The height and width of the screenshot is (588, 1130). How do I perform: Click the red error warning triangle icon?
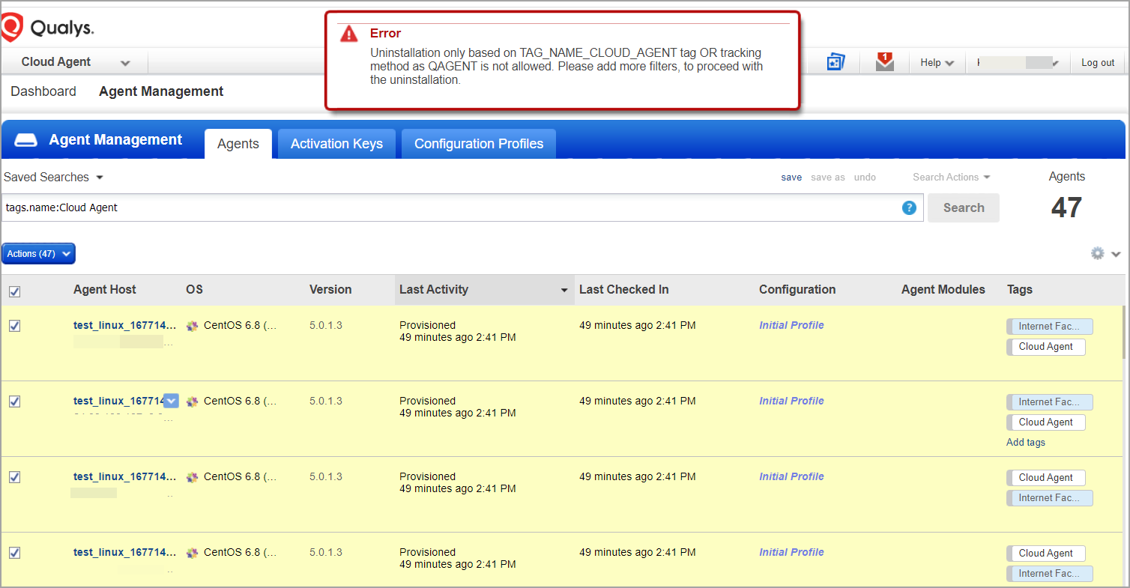(348, 34)
